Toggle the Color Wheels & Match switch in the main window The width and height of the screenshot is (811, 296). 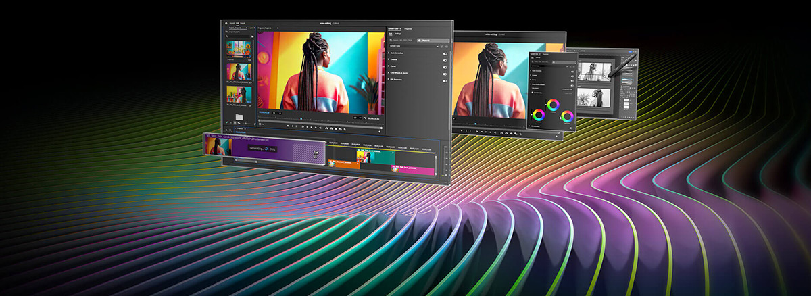445,74
